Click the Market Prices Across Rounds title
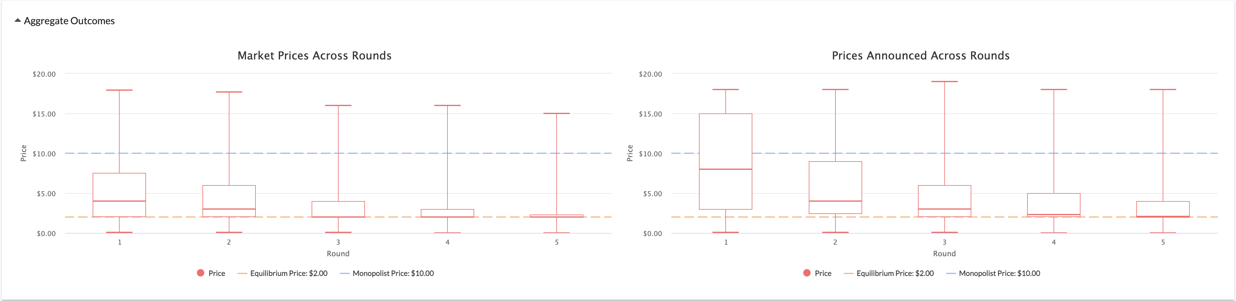Viewport: 1236px width, 301px height. click(x=314, y=55)
